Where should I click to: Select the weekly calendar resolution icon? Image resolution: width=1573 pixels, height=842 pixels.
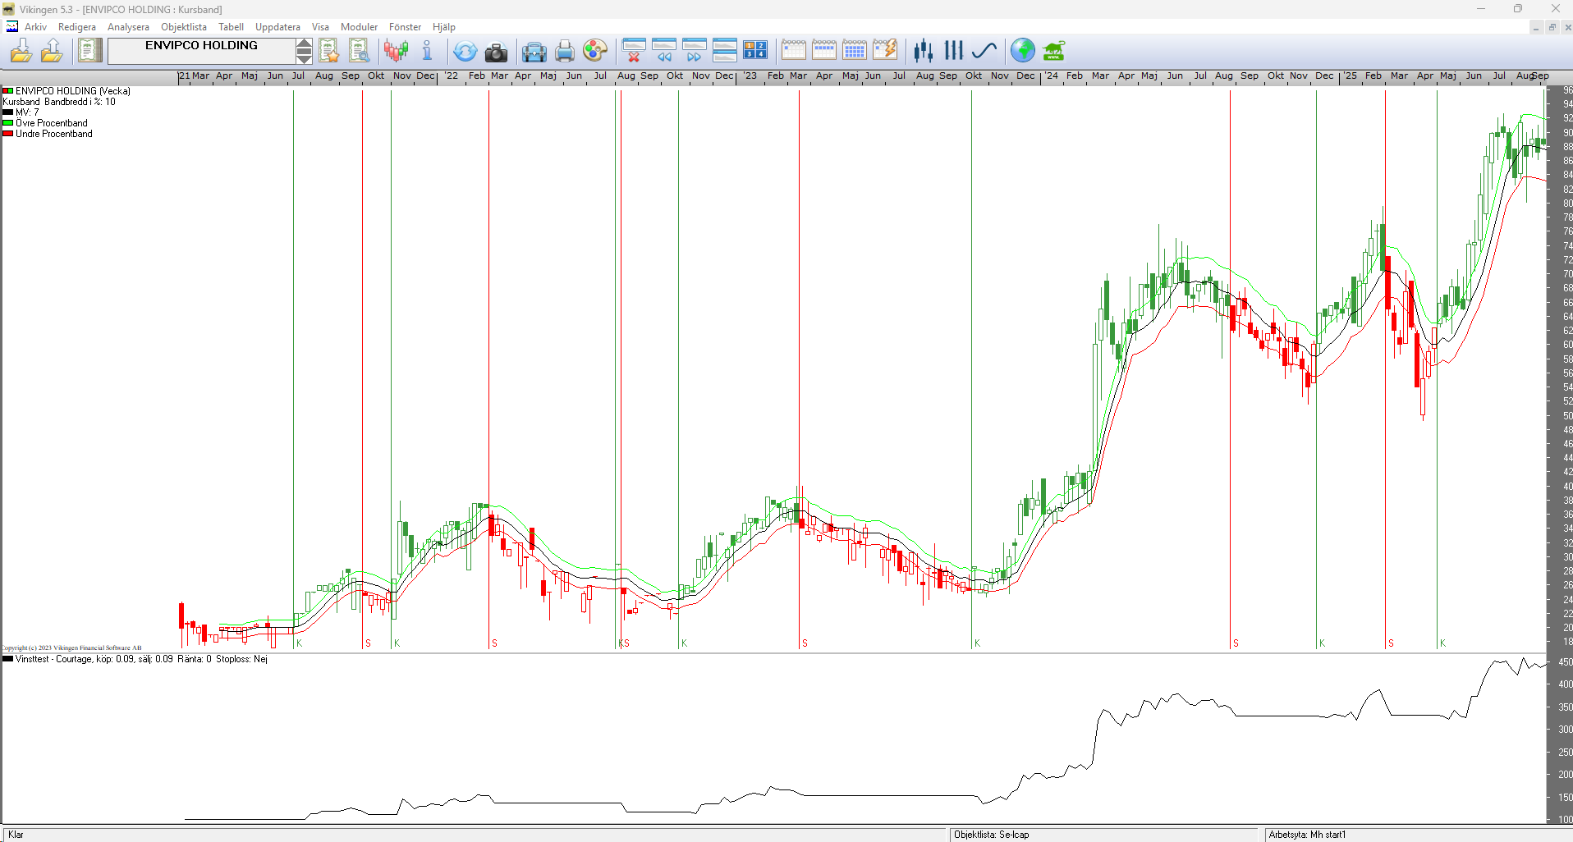[x=823, y=51]
